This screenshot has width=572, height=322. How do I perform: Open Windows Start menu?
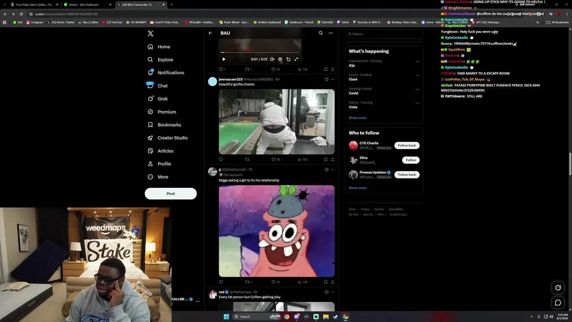coord(226,317)
